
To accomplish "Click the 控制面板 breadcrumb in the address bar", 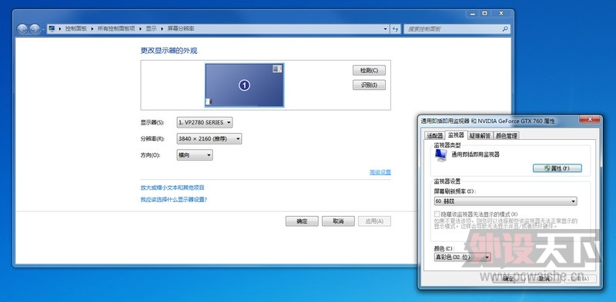I will [x=75, y=28].
